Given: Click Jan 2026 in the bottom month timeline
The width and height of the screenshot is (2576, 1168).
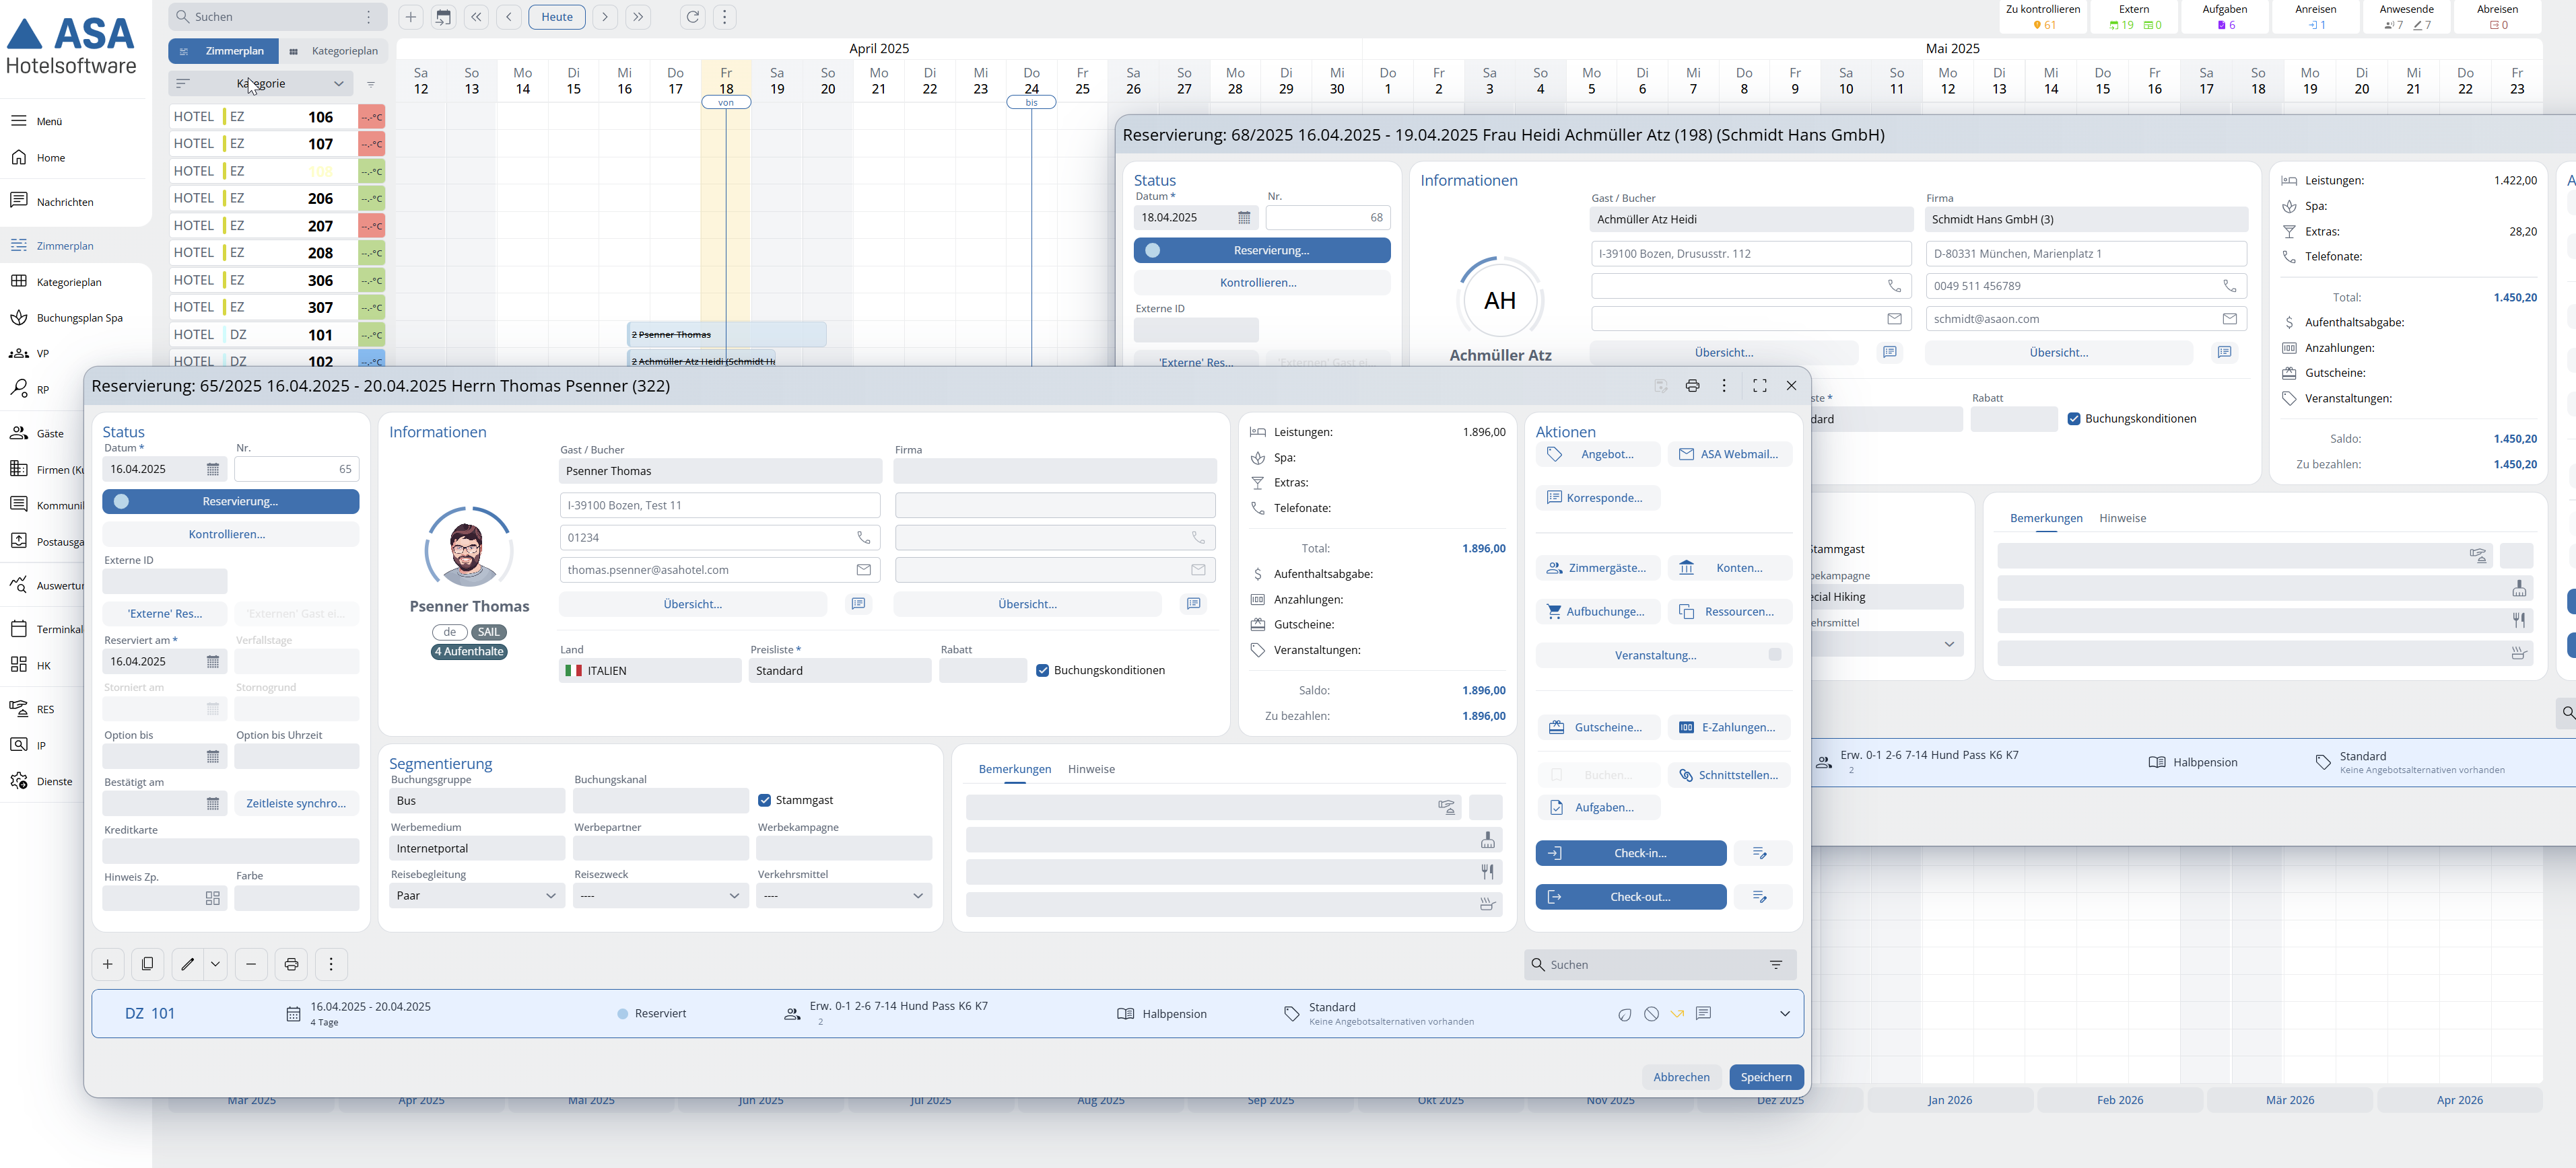Looking at the screenshot, I should pos(1950,1100).
